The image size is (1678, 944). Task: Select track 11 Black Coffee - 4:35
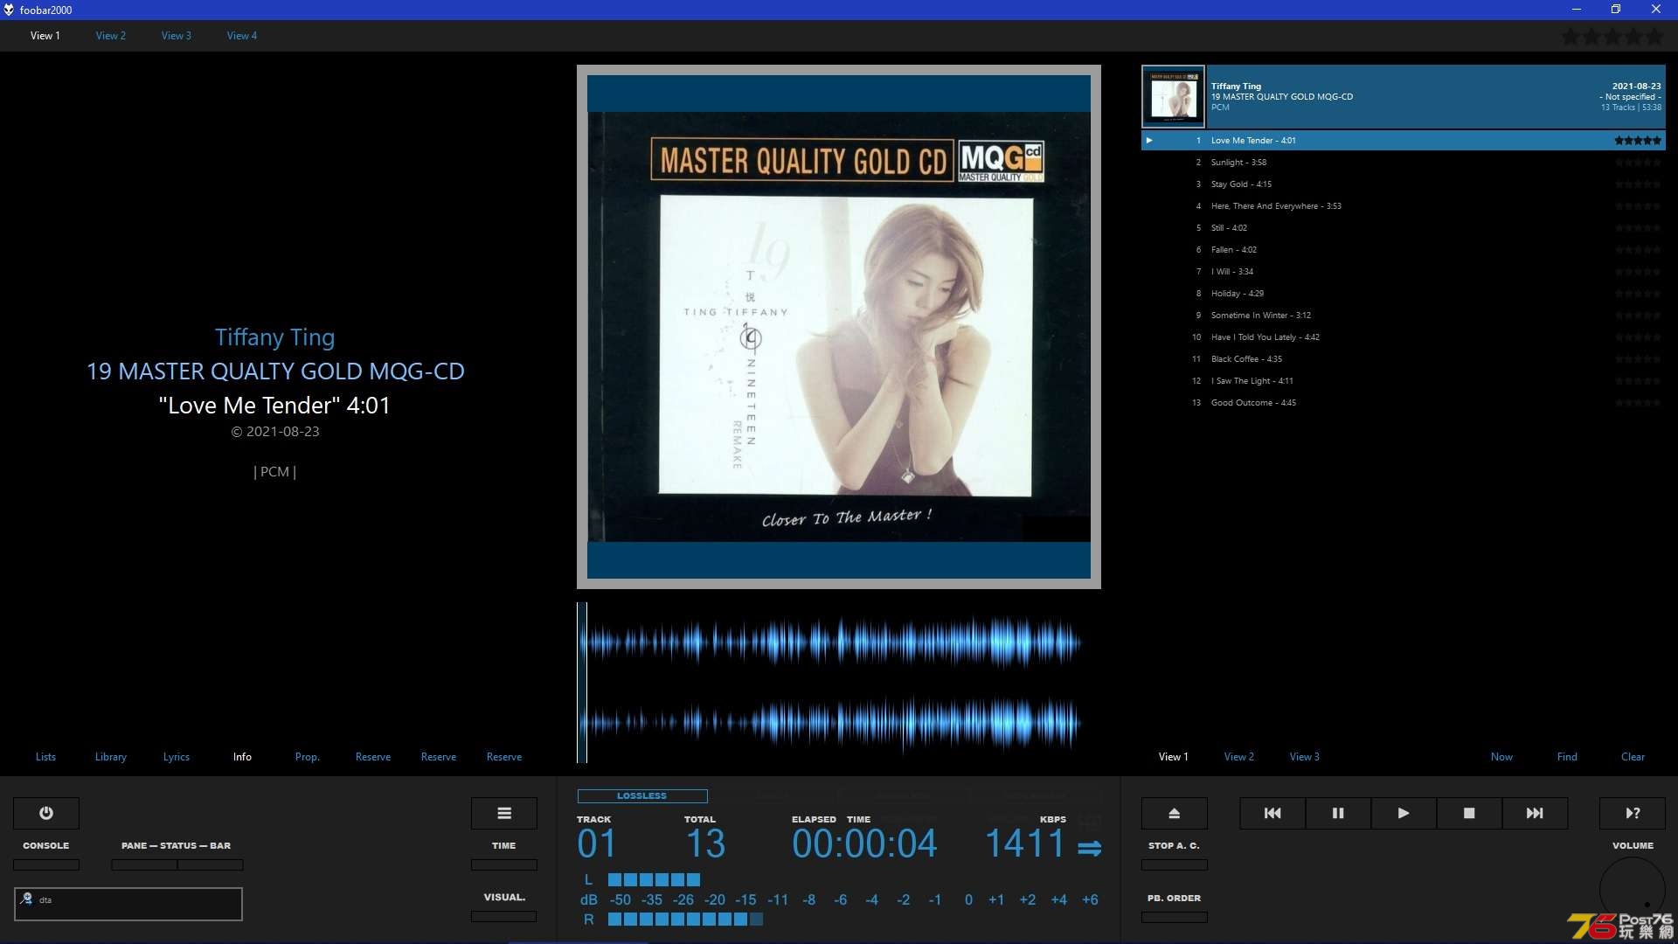(1404, 359)
